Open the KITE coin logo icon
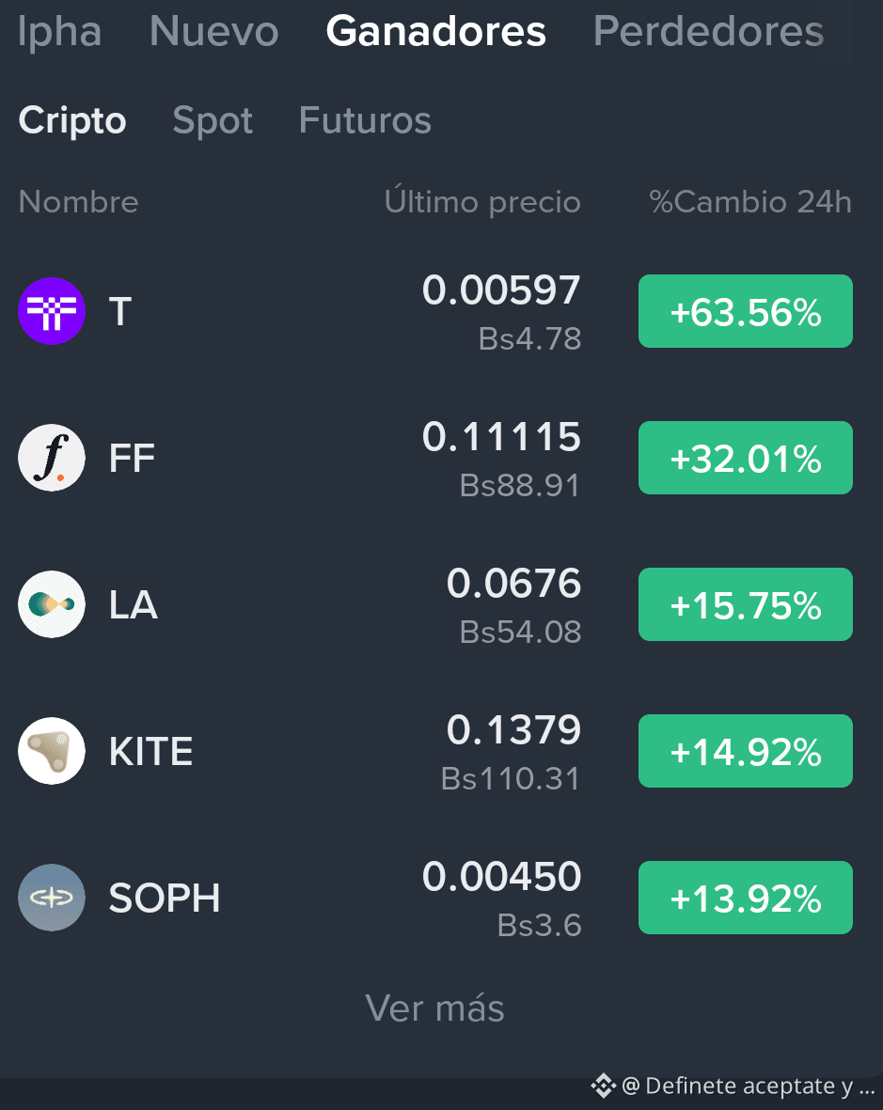This screenshot has height=1110, width=883. (52, 751)
